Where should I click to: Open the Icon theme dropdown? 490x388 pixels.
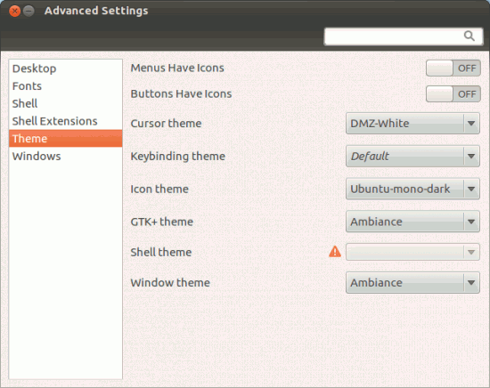click(412, 189)
